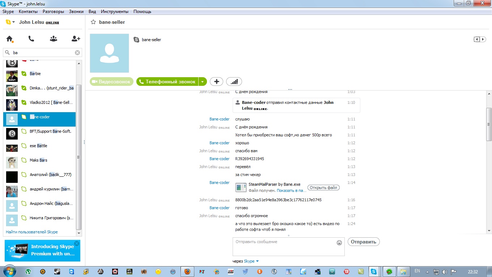Click the bane-seller profile avatar
492x277 pixels.
click(109, 53)
